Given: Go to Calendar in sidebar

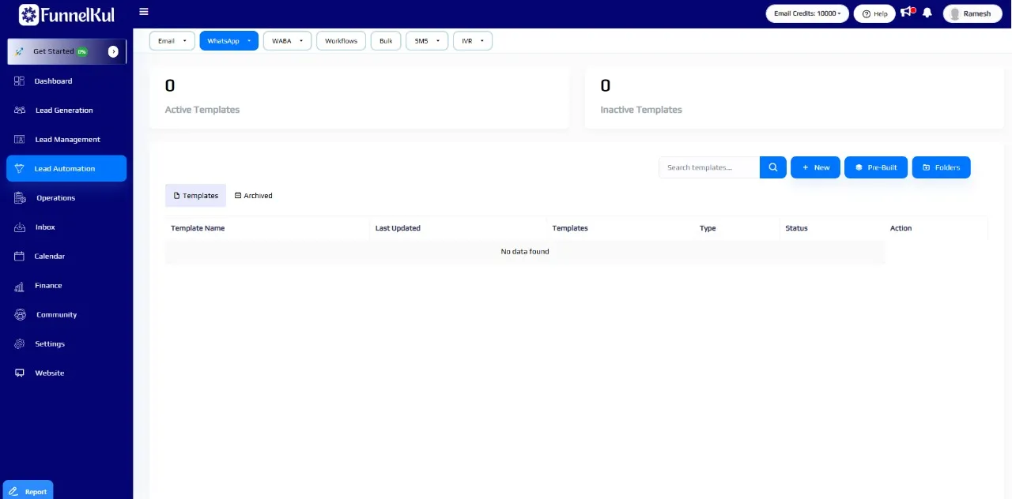Looking at the screenshot, I should click(49, 257).
